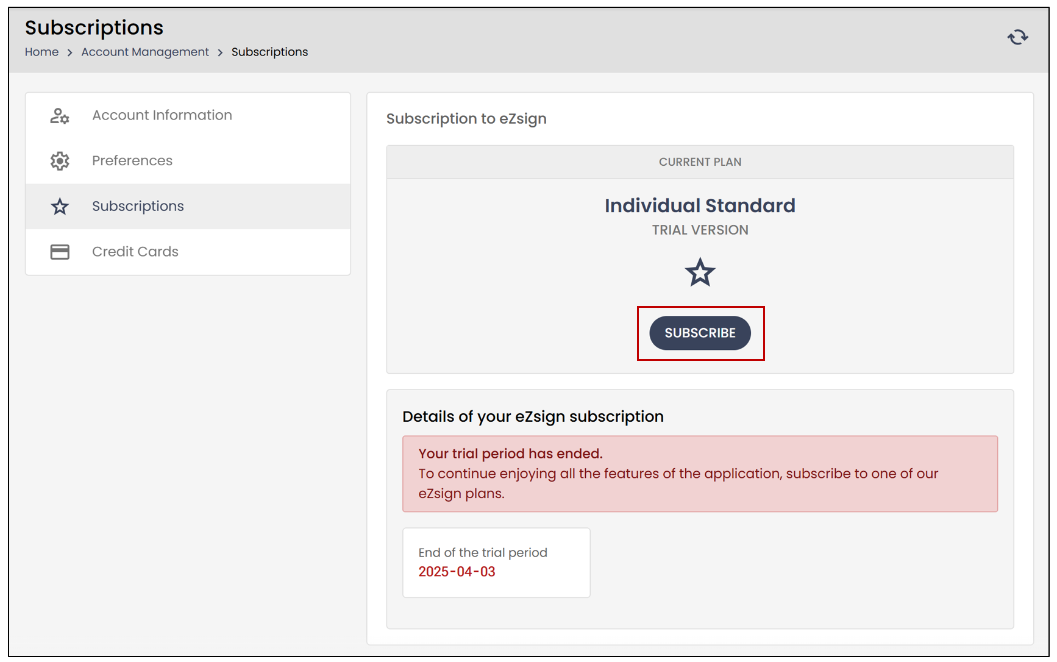Click the chevron after Home breadcrumb
Image resolution: width=1057 pixels, height=662 pixels.
point(69,52)
